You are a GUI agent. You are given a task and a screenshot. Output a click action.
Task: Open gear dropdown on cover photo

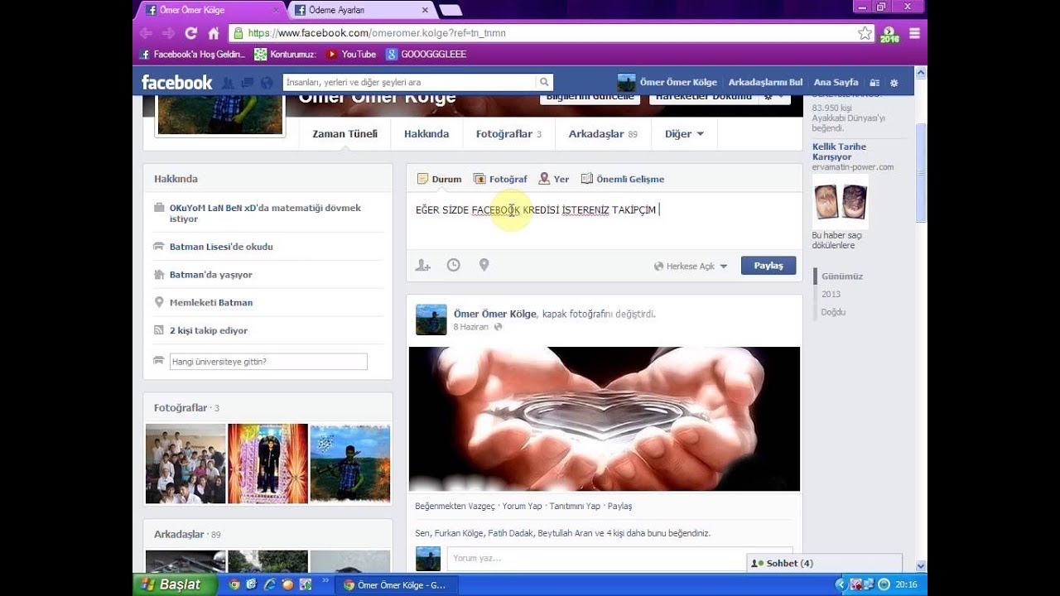coord(774,97)
